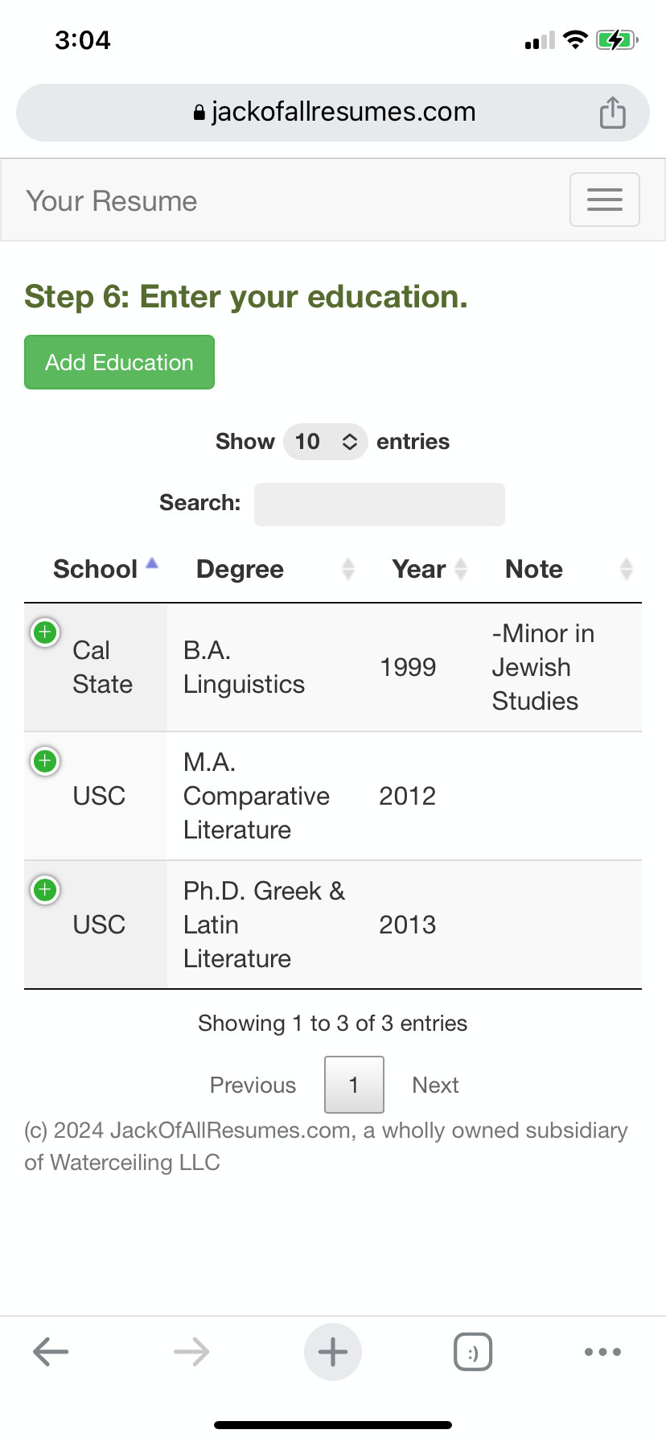Image resolution: width=666 pixels, height=1442 pixels.
Task: Expand the M.A. Comparative Literature row
Action: tap(45, 760)
